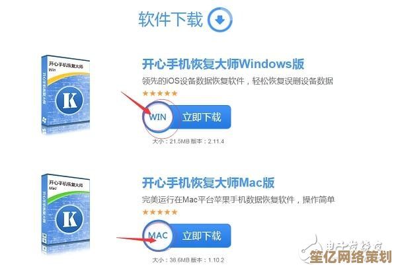Click the K logo on Mac box
The height and width of the screenshot is (269, 396).
tap(69, 219)
